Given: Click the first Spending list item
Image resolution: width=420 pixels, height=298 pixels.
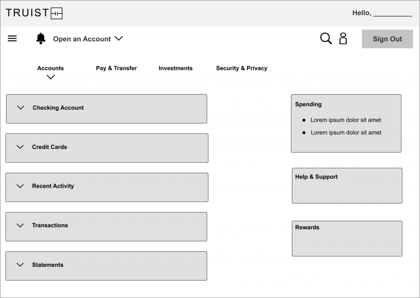Looking at the screenshot, I should (x=345, y=120).
